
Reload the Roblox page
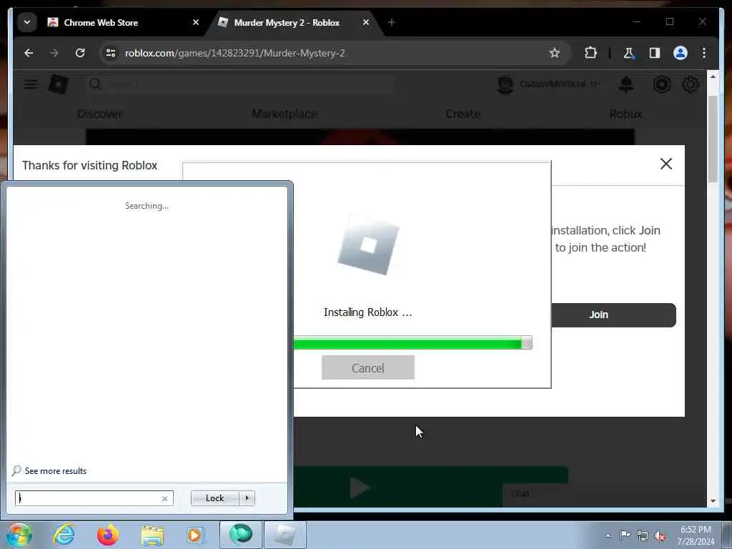pyautogui.click(x=80, y=53)
